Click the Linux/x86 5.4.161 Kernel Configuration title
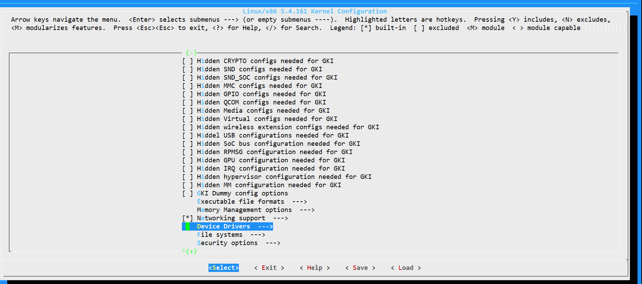642x284 pixels. coord(315,11)
